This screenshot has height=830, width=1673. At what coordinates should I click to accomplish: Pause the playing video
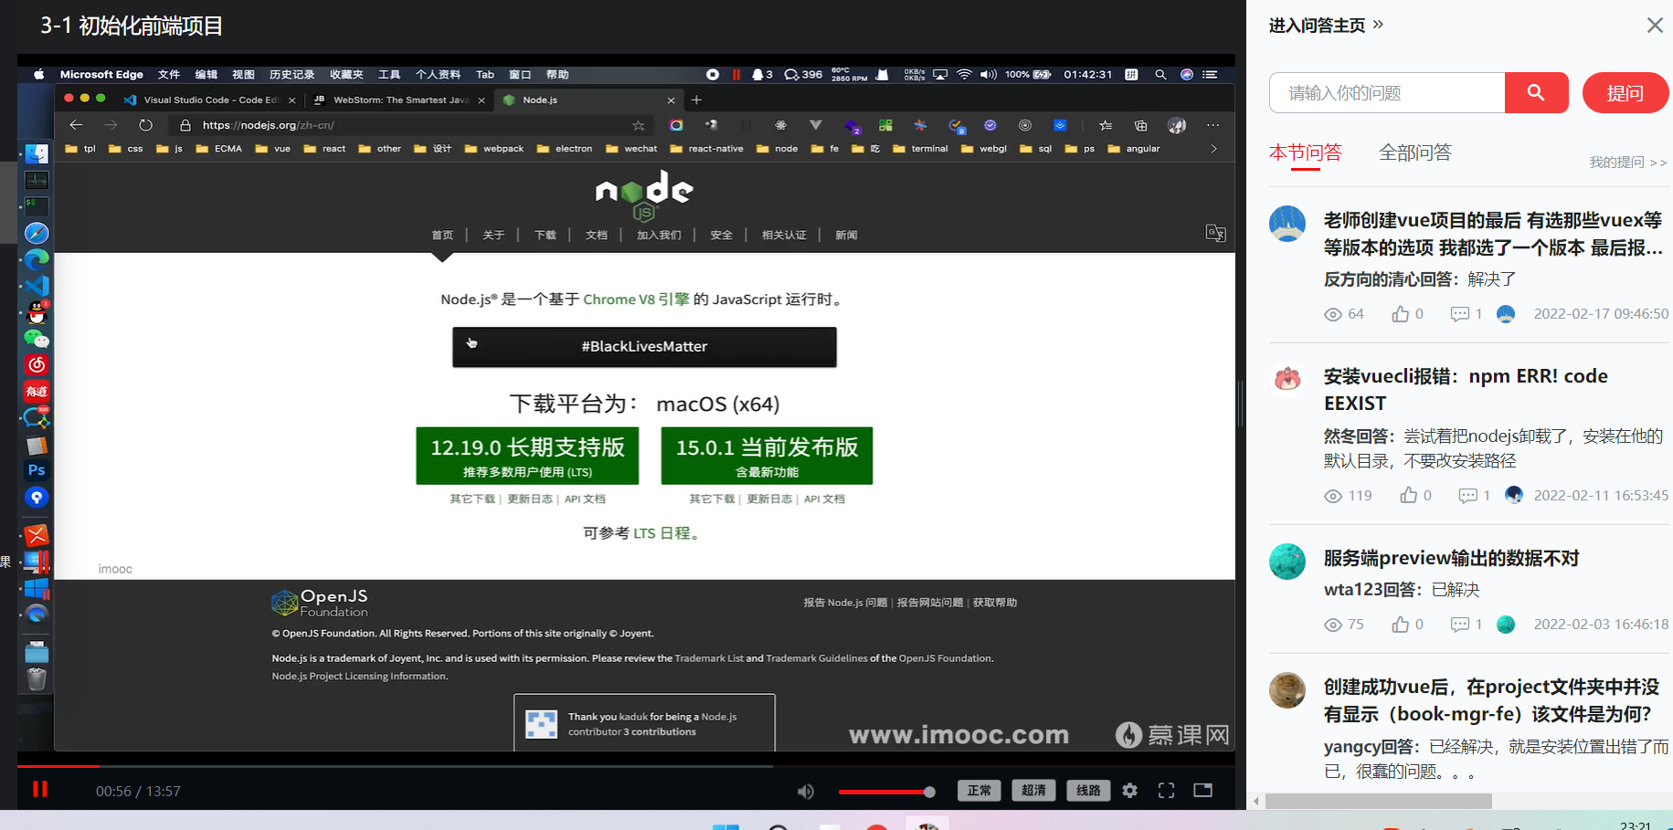pyautogui.click(x=39, y=789)
